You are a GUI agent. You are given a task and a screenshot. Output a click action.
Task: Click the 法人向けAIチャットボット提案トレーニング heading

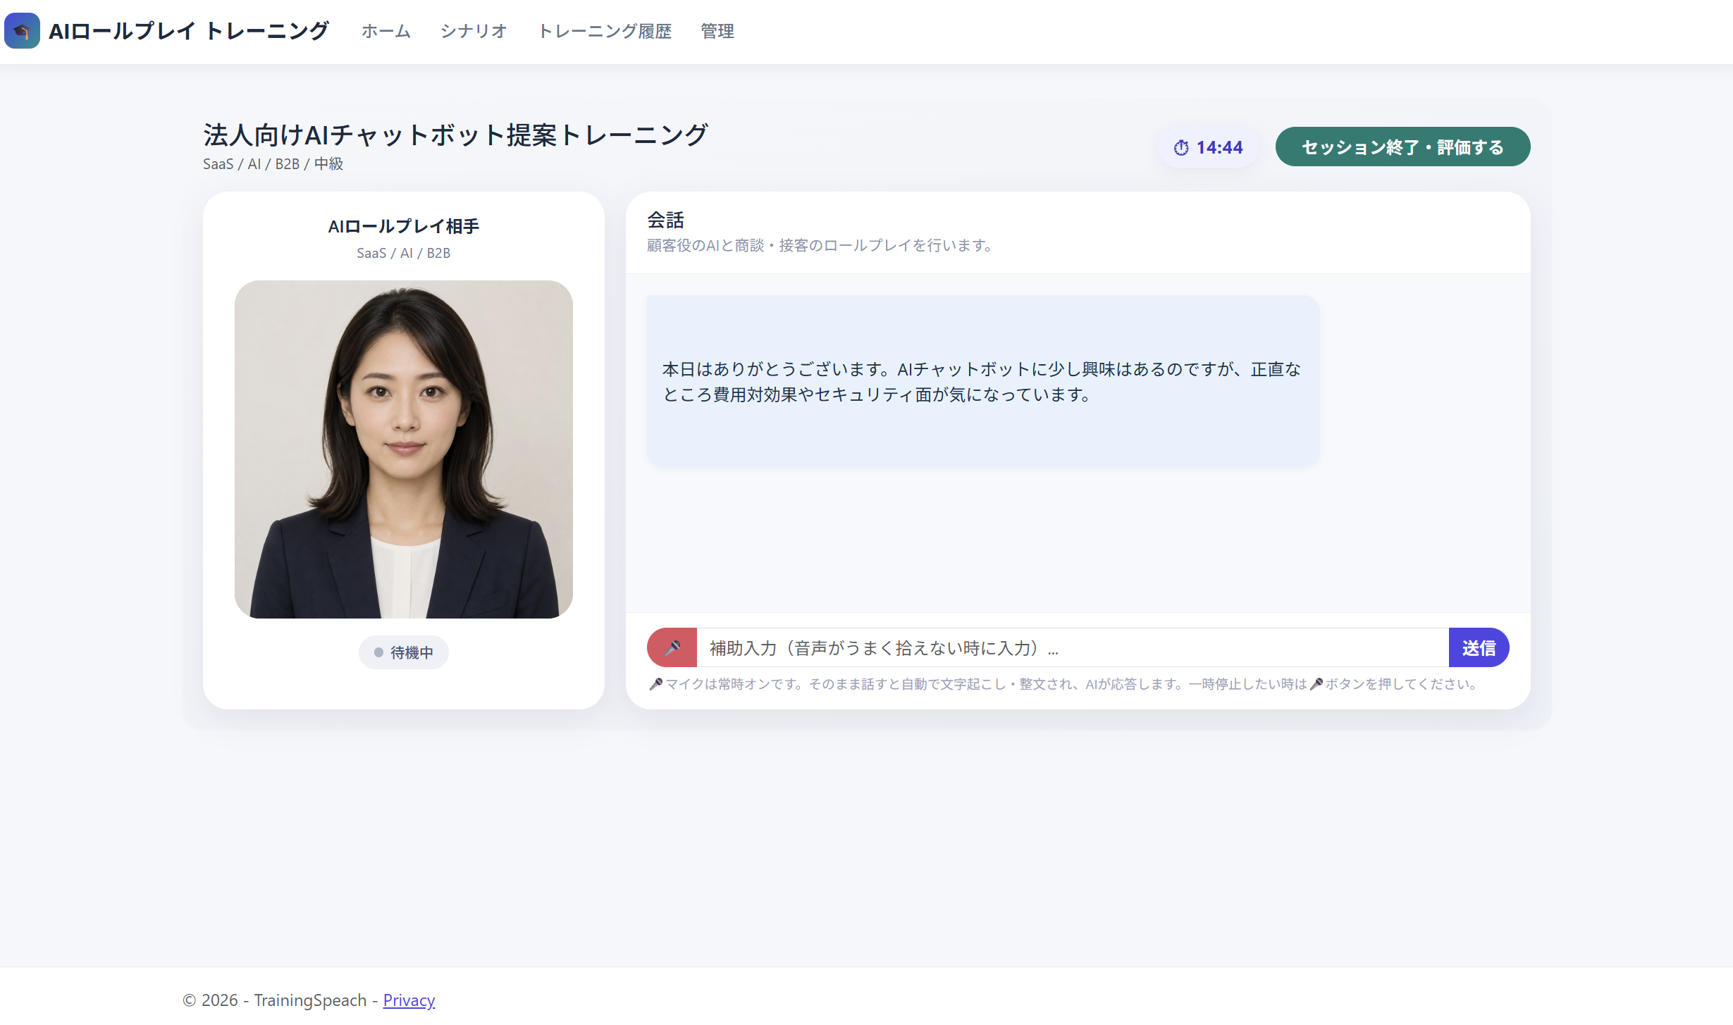(455, 135)
